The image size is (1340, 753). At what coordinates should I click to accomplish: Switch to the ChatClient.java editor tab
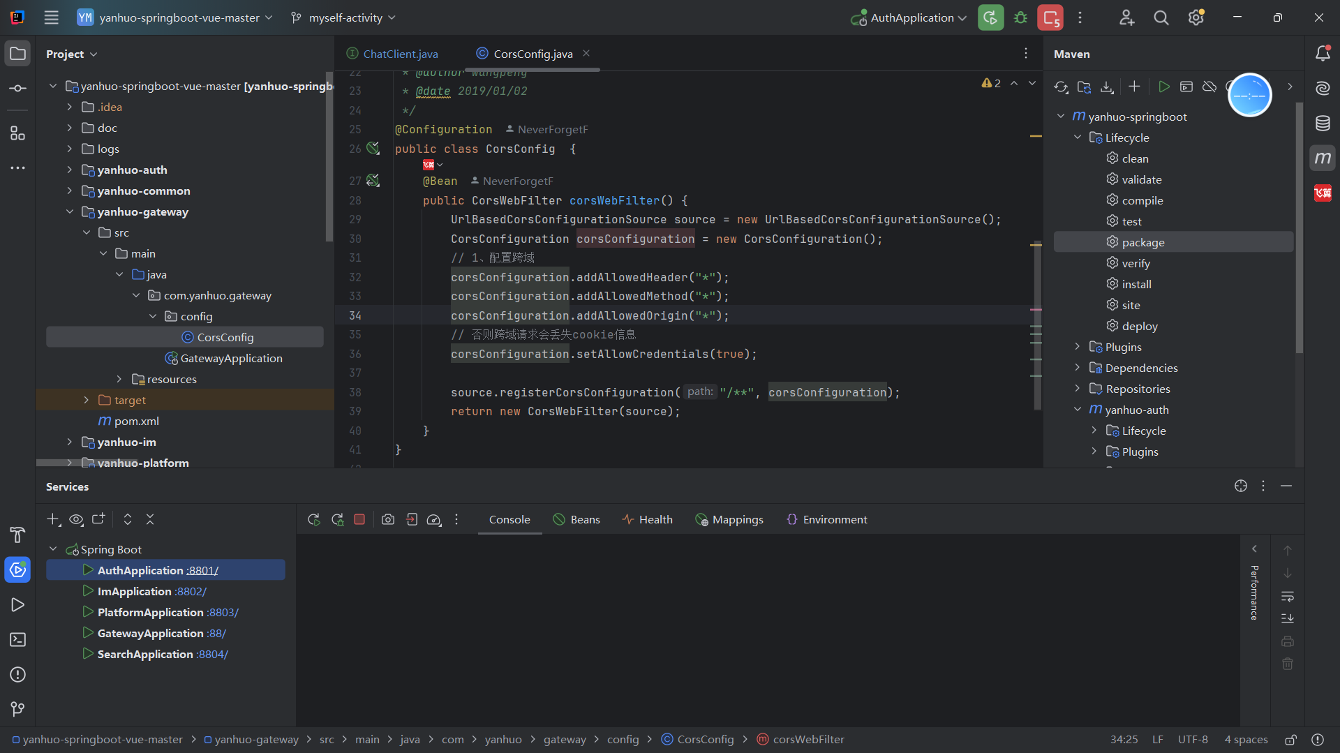pyautogui.click(x=393, y=54)
